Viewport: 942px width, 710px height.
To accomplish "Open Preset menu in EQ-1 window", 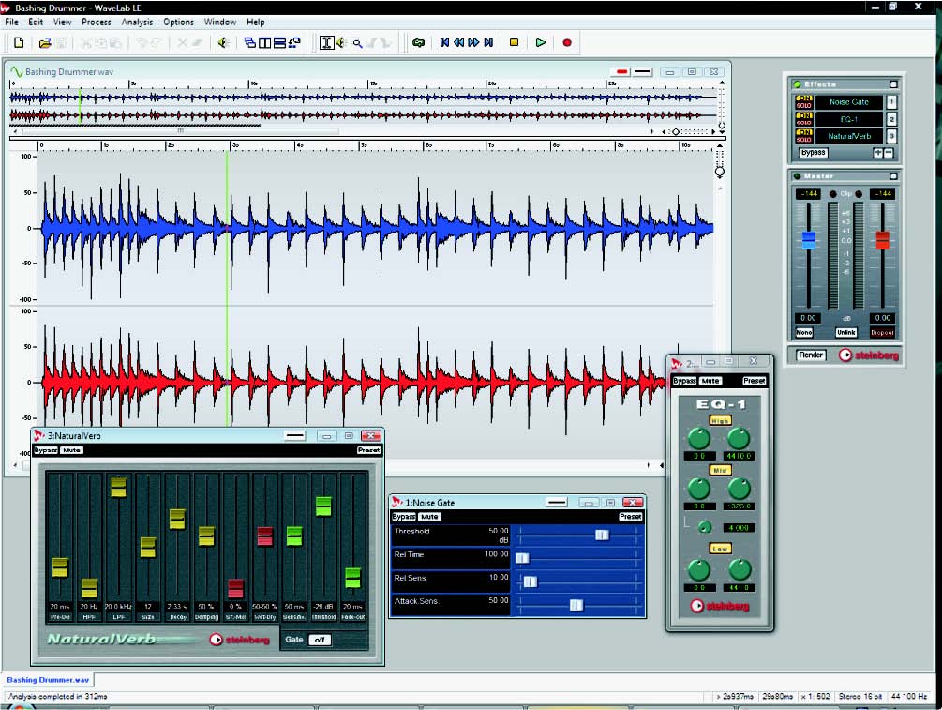I will [754, 381].
